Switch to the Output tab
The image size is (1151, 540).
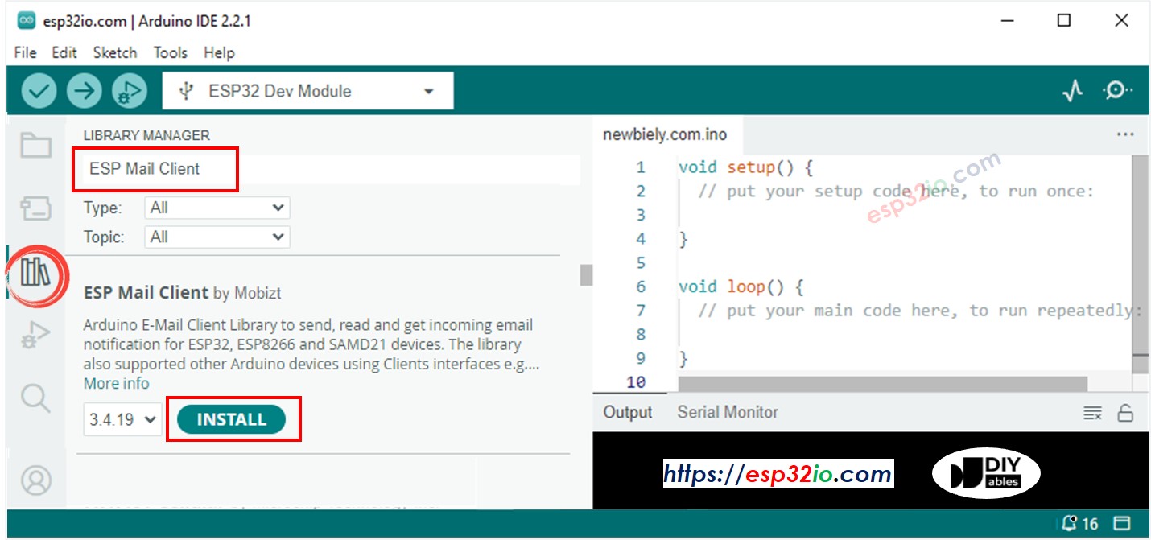tap(629, 412)
